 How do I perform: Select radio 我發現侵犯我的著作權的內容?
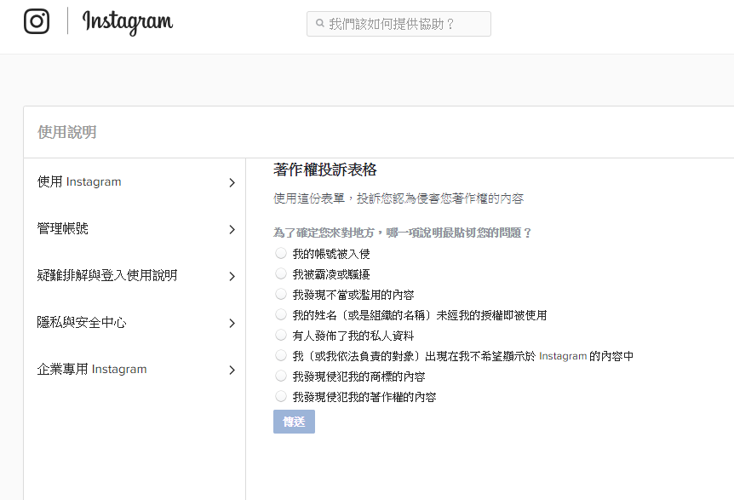click(x=281, y=397)
